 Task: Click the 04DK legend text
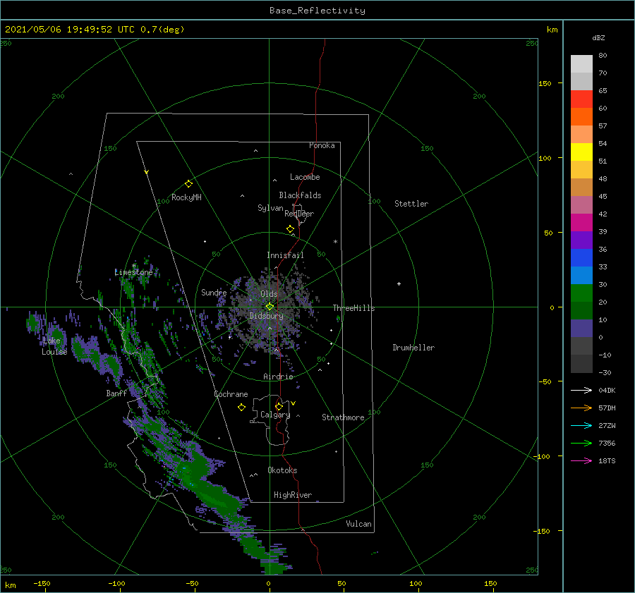(607, 390)
